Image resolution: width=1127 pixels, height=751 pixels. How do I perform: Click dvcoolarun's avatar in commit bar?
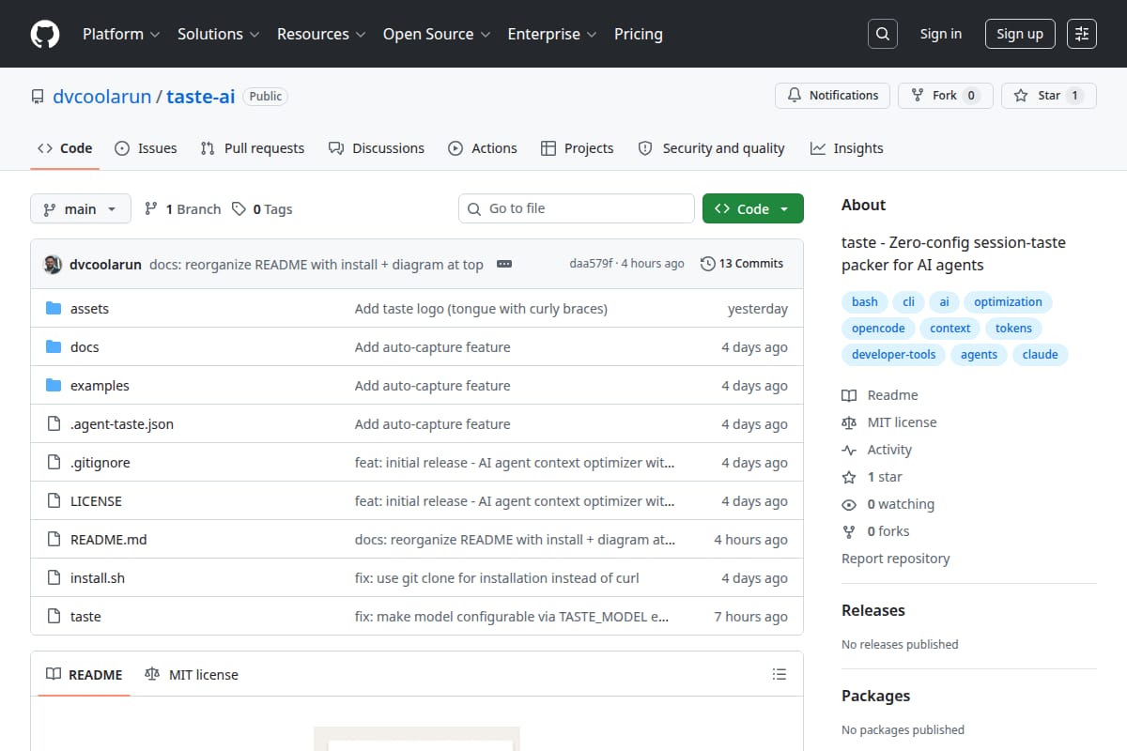54,264
